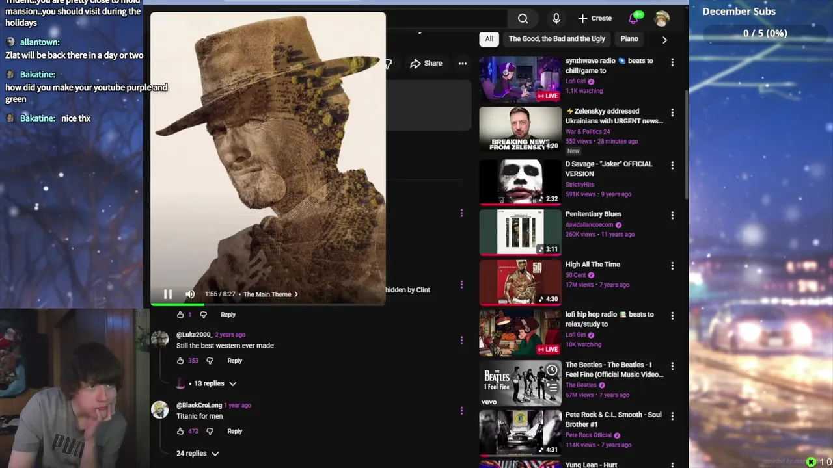Select the Piano filter chip
Image resolution: width=833 pixels, height=468 pixels.
point(629,39)
